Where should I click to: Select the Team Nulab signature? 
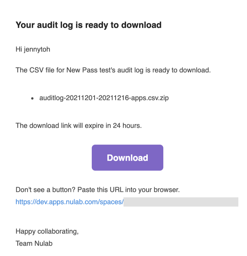(x=34, y=244)
